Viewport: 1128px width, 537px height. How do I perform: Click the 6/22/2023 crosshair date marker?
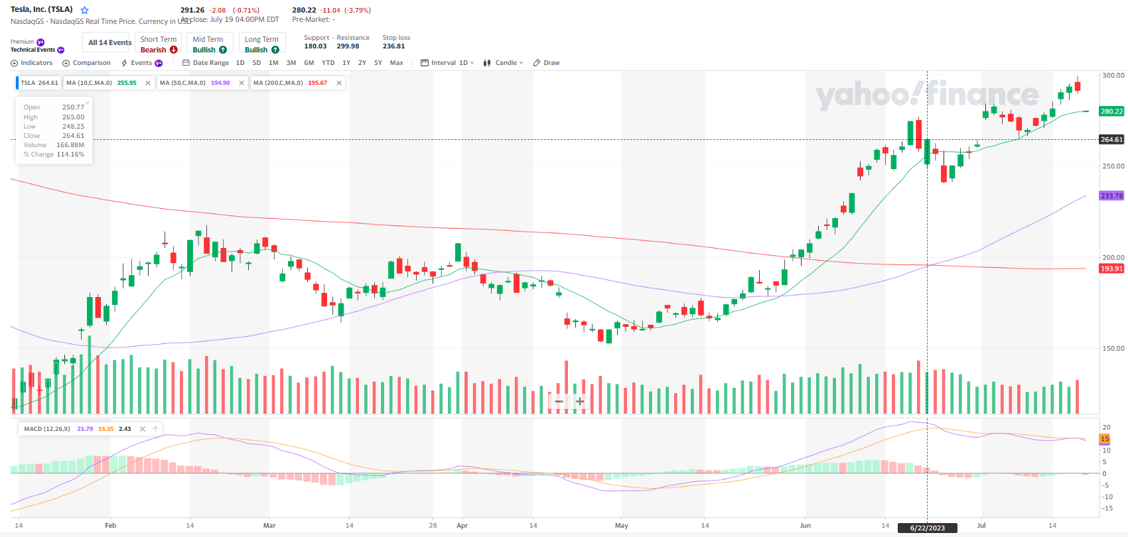tap(928, 528)
